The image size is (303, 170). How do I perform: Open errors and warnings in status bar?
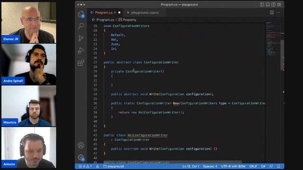click(85, 166)
